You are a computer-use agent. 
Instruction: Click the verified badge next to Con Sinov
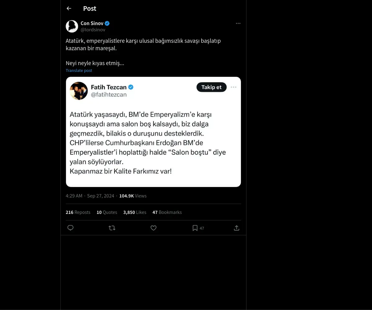(107, 23)
